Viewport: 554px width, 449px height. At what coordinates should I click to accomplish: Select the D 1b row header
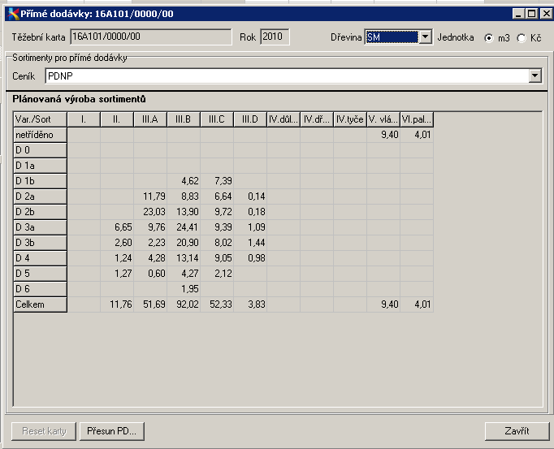point(40,181)
